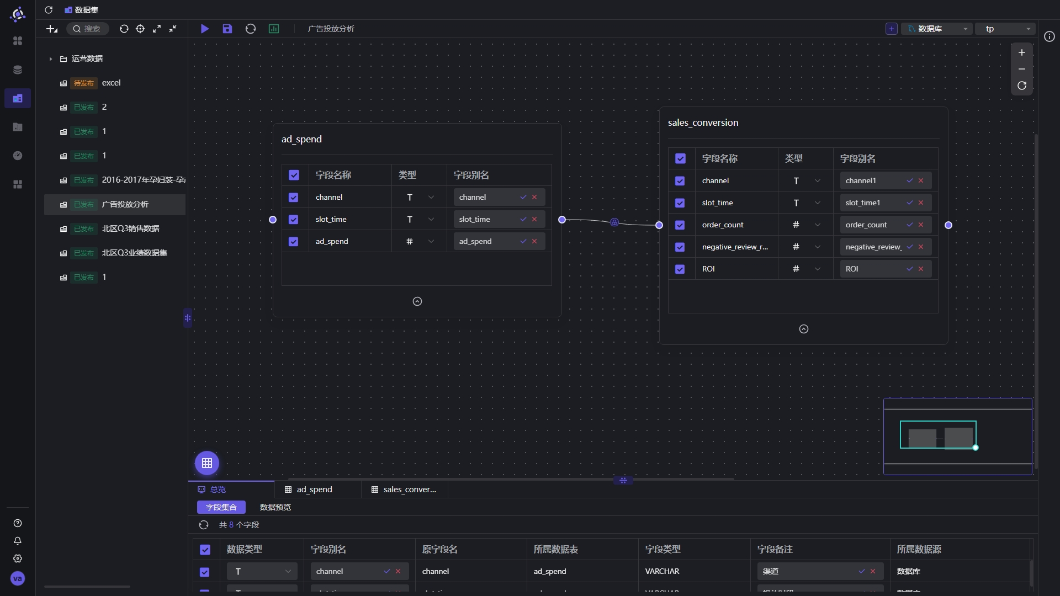1060x596 pixels.
Task: Clear the ROI alias in sales_conversion
Action: click(x=921, y=269)
